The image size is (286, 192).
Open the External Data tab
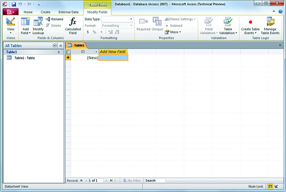click(x=68, y=12)
